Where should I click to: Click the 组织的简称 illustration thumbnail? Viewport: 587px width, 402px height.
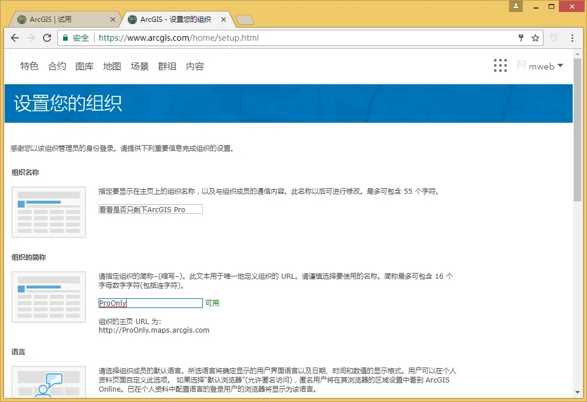coord(49,297)
